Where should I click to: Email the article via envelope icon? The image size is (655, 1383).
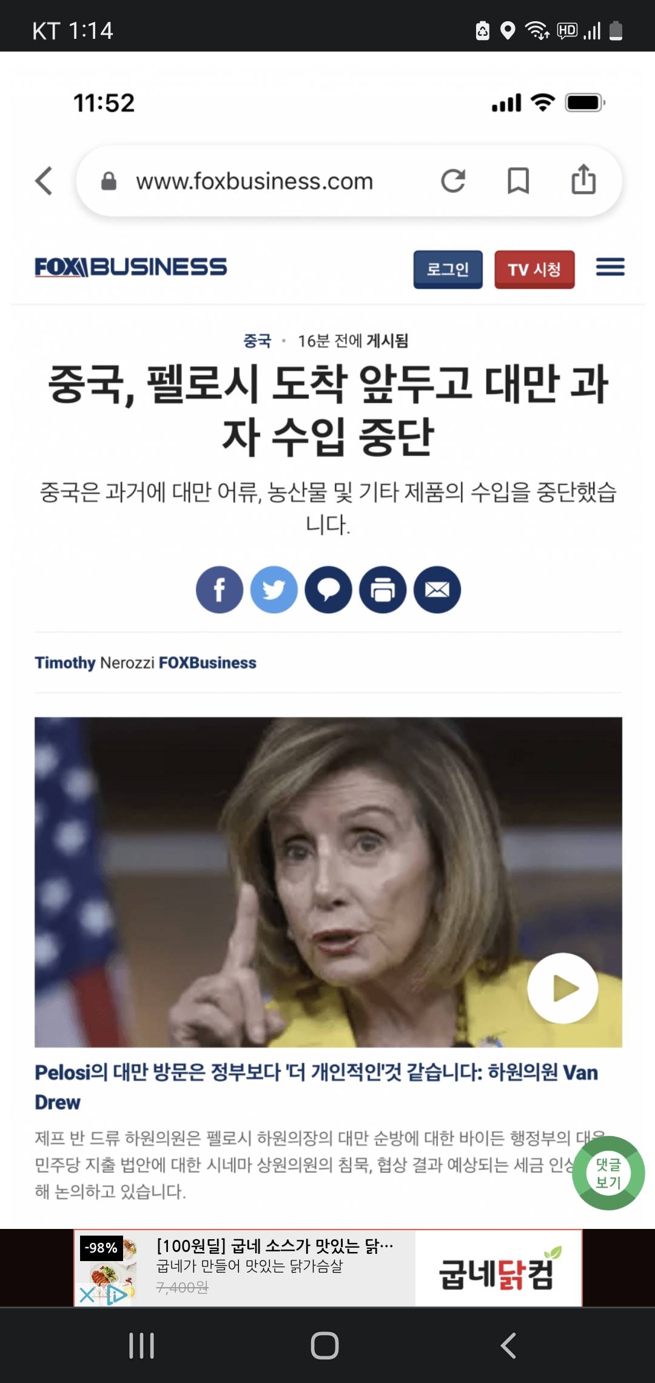[437, 590]
